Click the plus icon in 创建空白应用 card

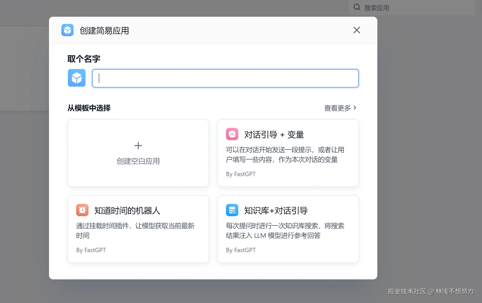click(x=138, y=146)
